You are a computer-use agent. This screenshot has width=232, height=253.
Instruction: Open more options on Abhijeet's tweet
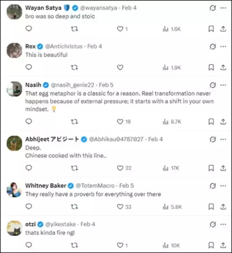[x=223, y=139]
